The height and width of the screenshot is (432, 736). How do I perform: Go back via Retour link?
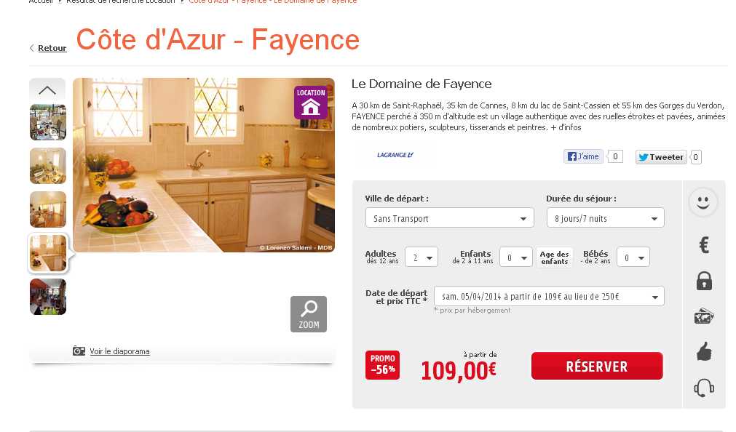[52, 48]
